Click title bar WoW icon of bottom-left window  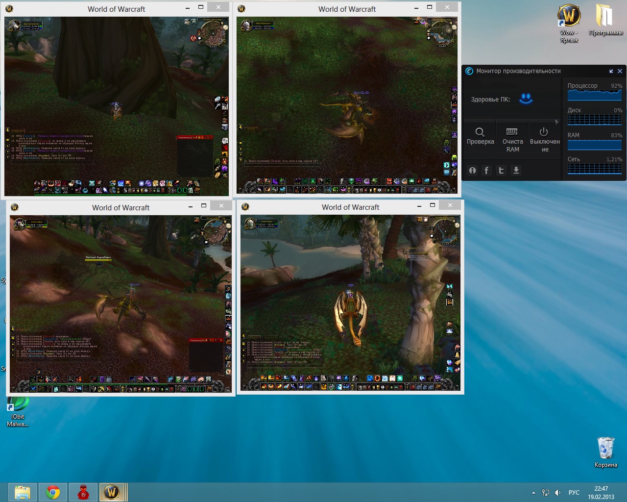[x=15, y=207]
